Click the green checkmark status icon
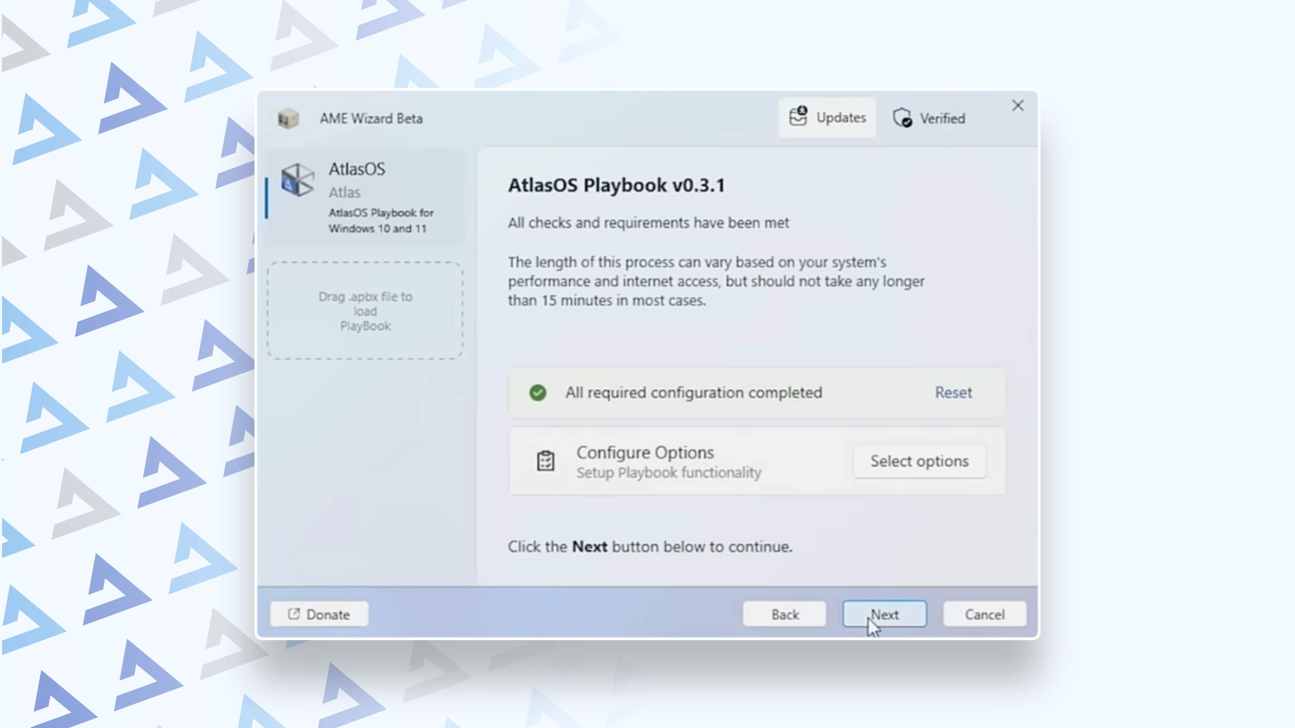 click(537, 392)
